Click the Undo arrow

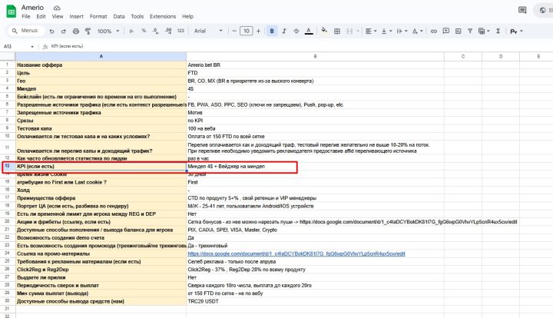pyautogui.click(x=52, y=31)
